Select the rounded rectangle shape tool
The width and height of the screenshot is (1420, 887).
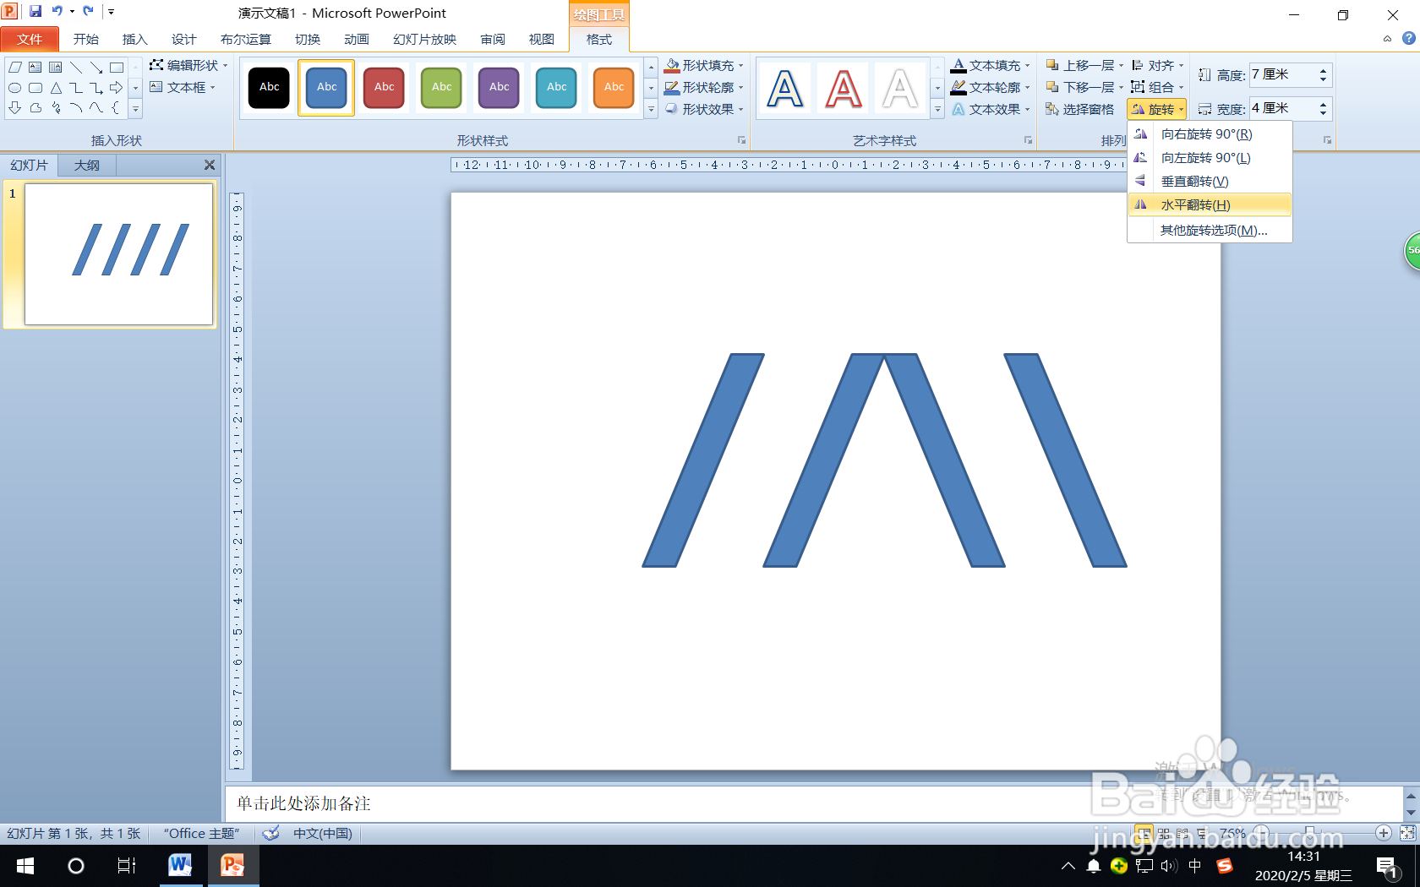pyautogui.click(x=35, y=88)
